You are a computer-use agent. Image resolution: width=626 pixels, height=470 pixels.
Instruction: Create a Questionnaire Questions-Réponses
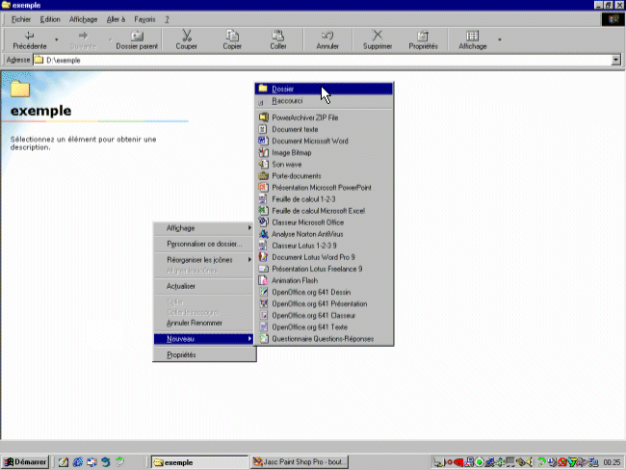coord(324,339)
